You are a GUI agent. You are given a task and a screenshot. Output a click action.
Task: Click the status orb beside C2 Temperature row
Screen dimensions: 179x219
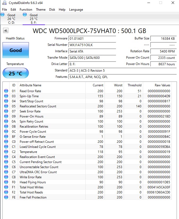pos(6,152)
